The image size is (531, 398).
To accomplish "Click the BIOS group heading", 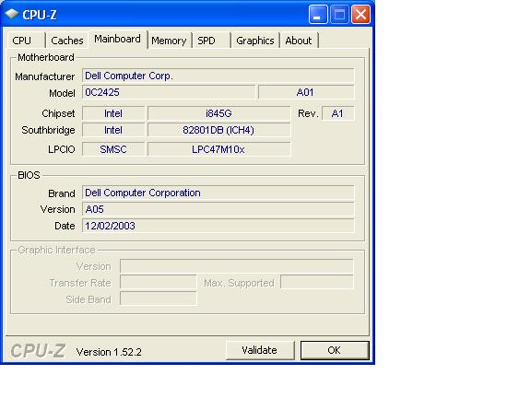I will pos(29,175).
